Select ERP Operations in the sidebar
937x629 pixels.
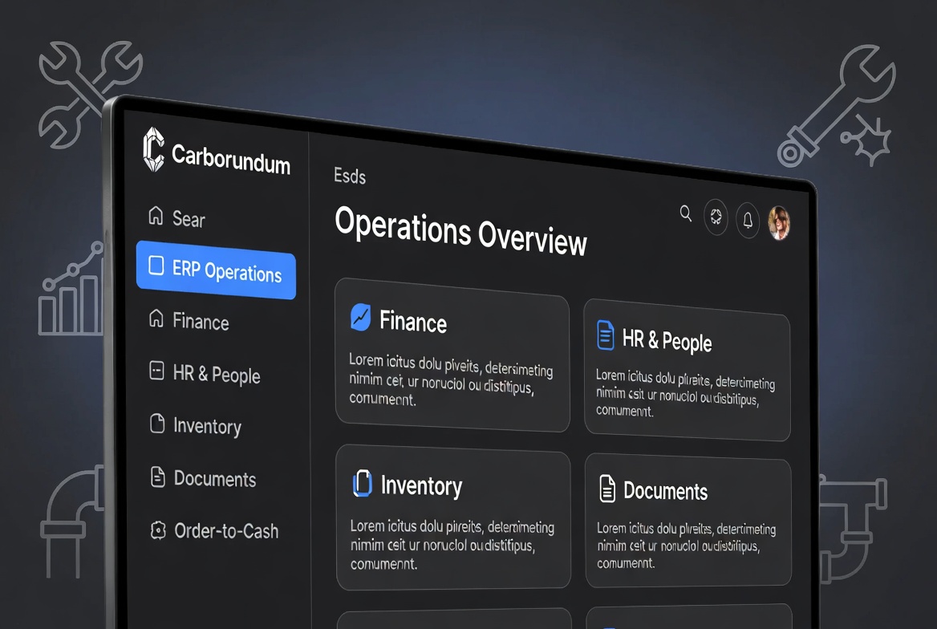click(x=216, y=270)
